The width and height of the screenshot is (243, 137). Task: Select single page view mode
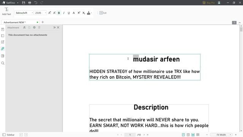point(183,135)
